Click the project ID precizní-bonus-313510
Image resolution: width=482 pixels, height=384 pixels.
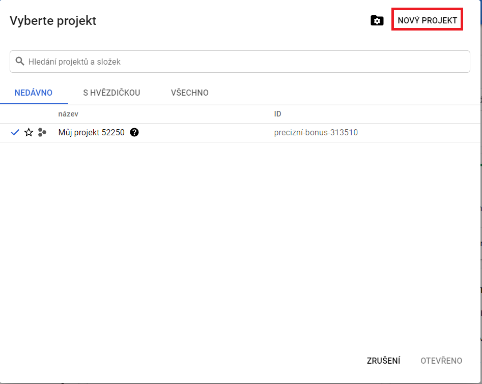point(316,133)
